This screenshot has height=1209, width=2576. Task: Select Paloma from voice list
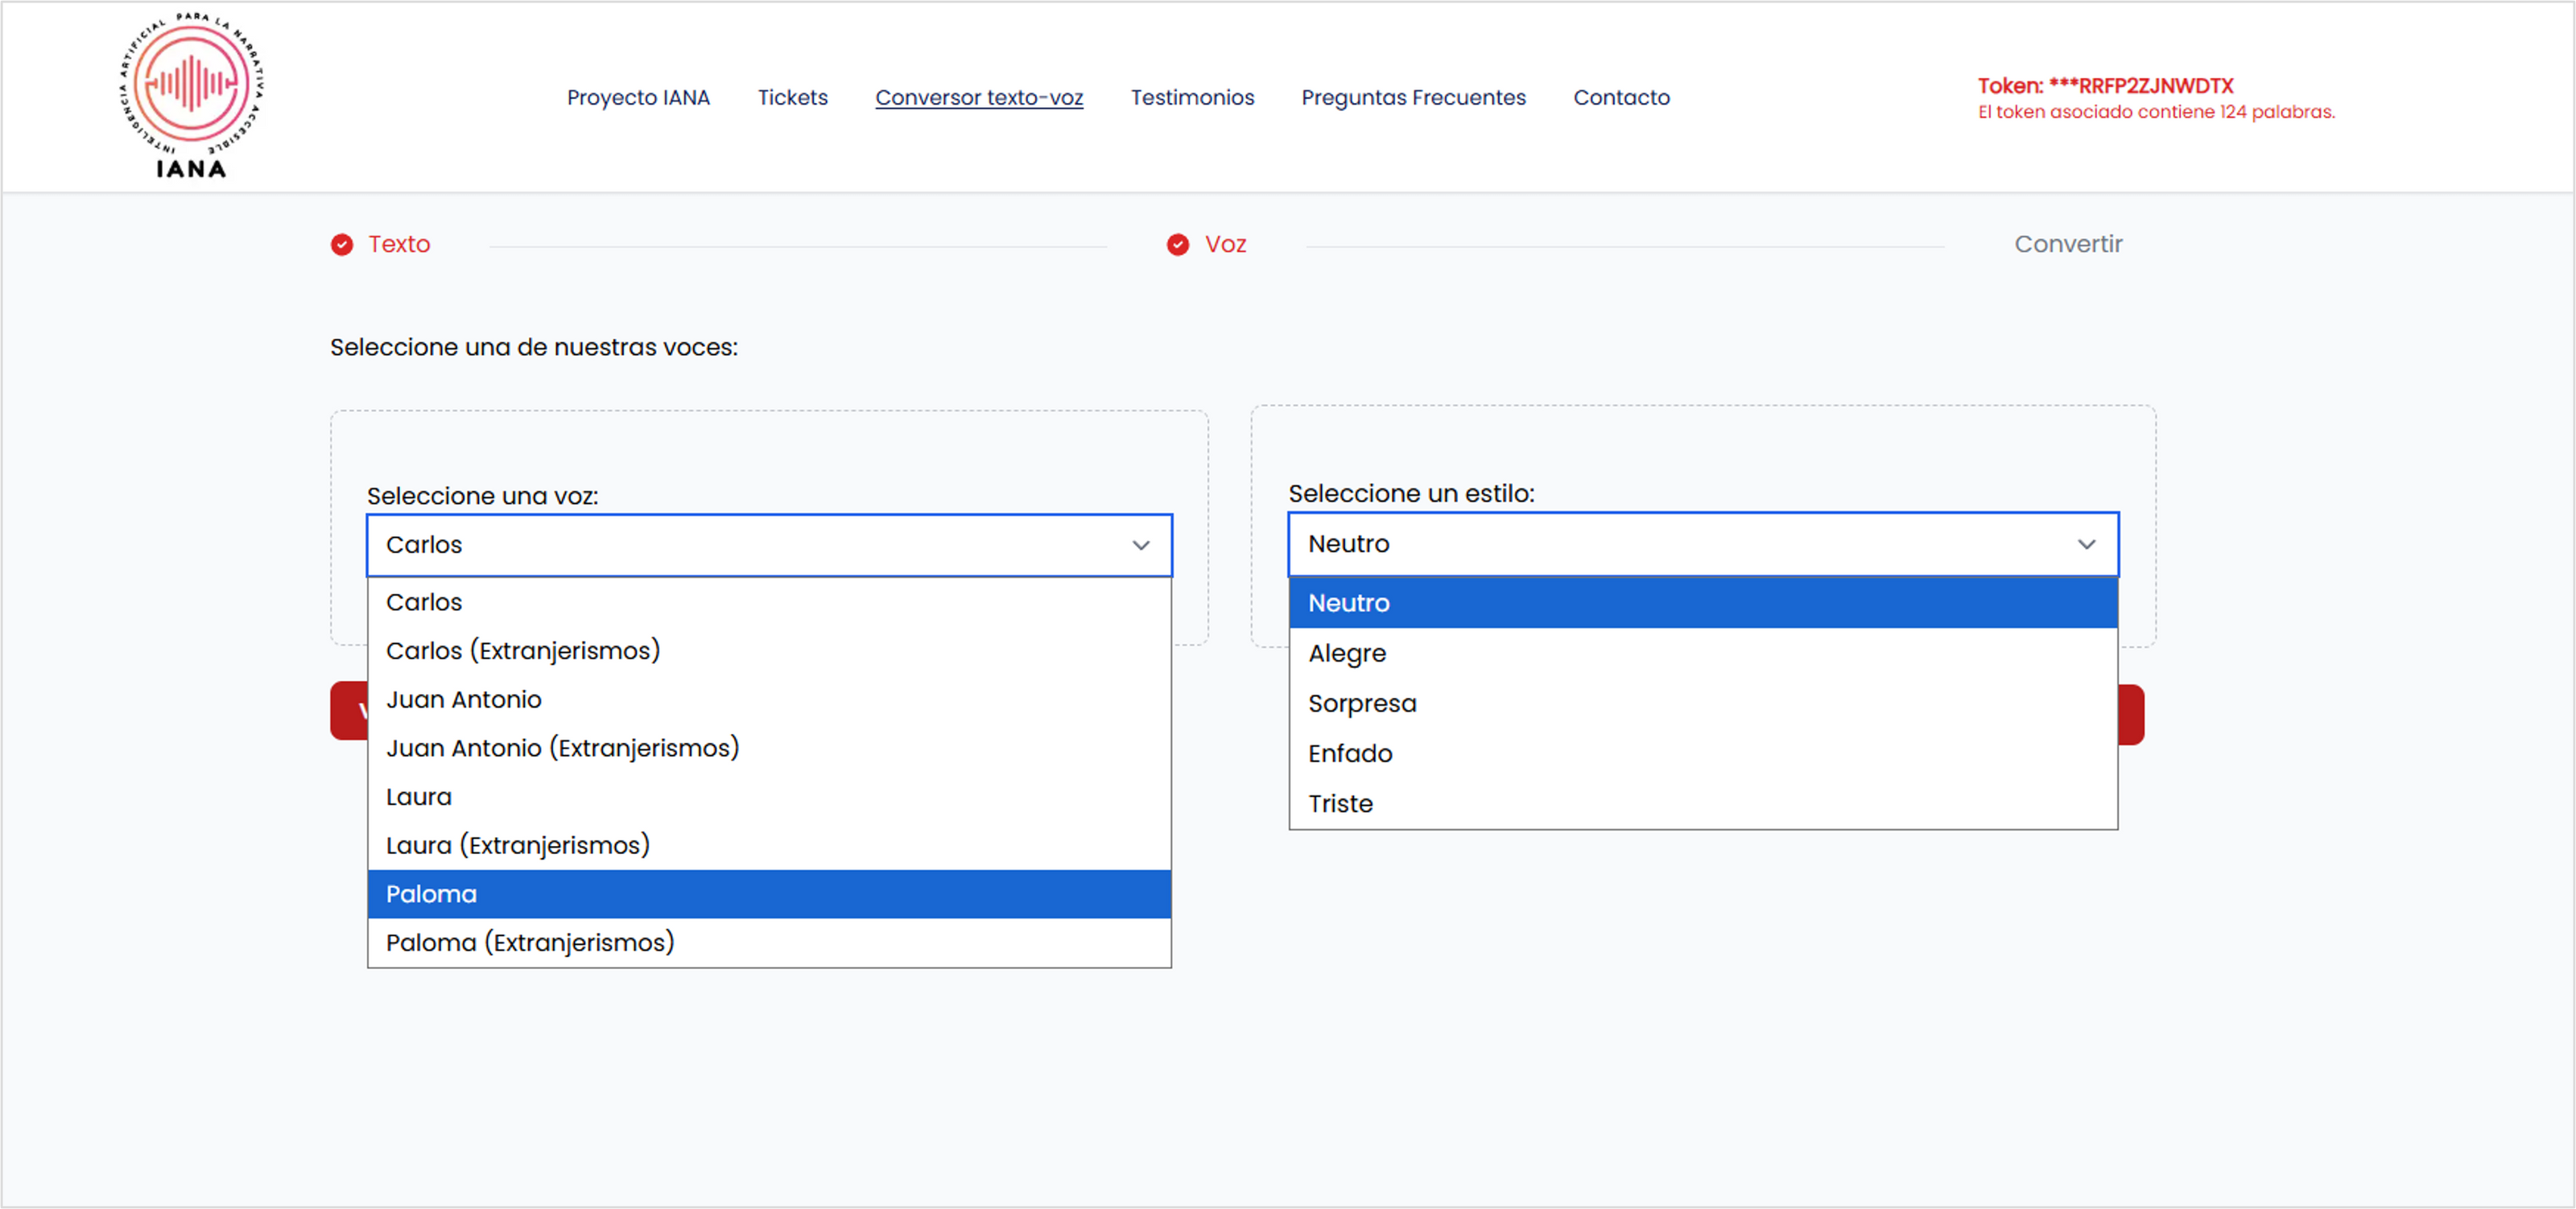(431, 894)
